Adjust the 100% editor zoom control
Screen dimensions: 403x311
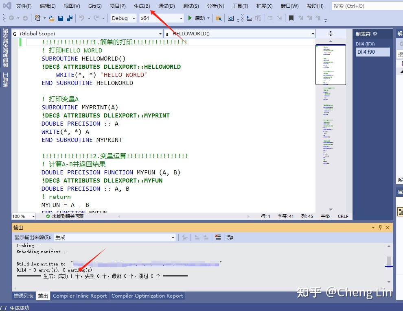[x=23, y=216]
